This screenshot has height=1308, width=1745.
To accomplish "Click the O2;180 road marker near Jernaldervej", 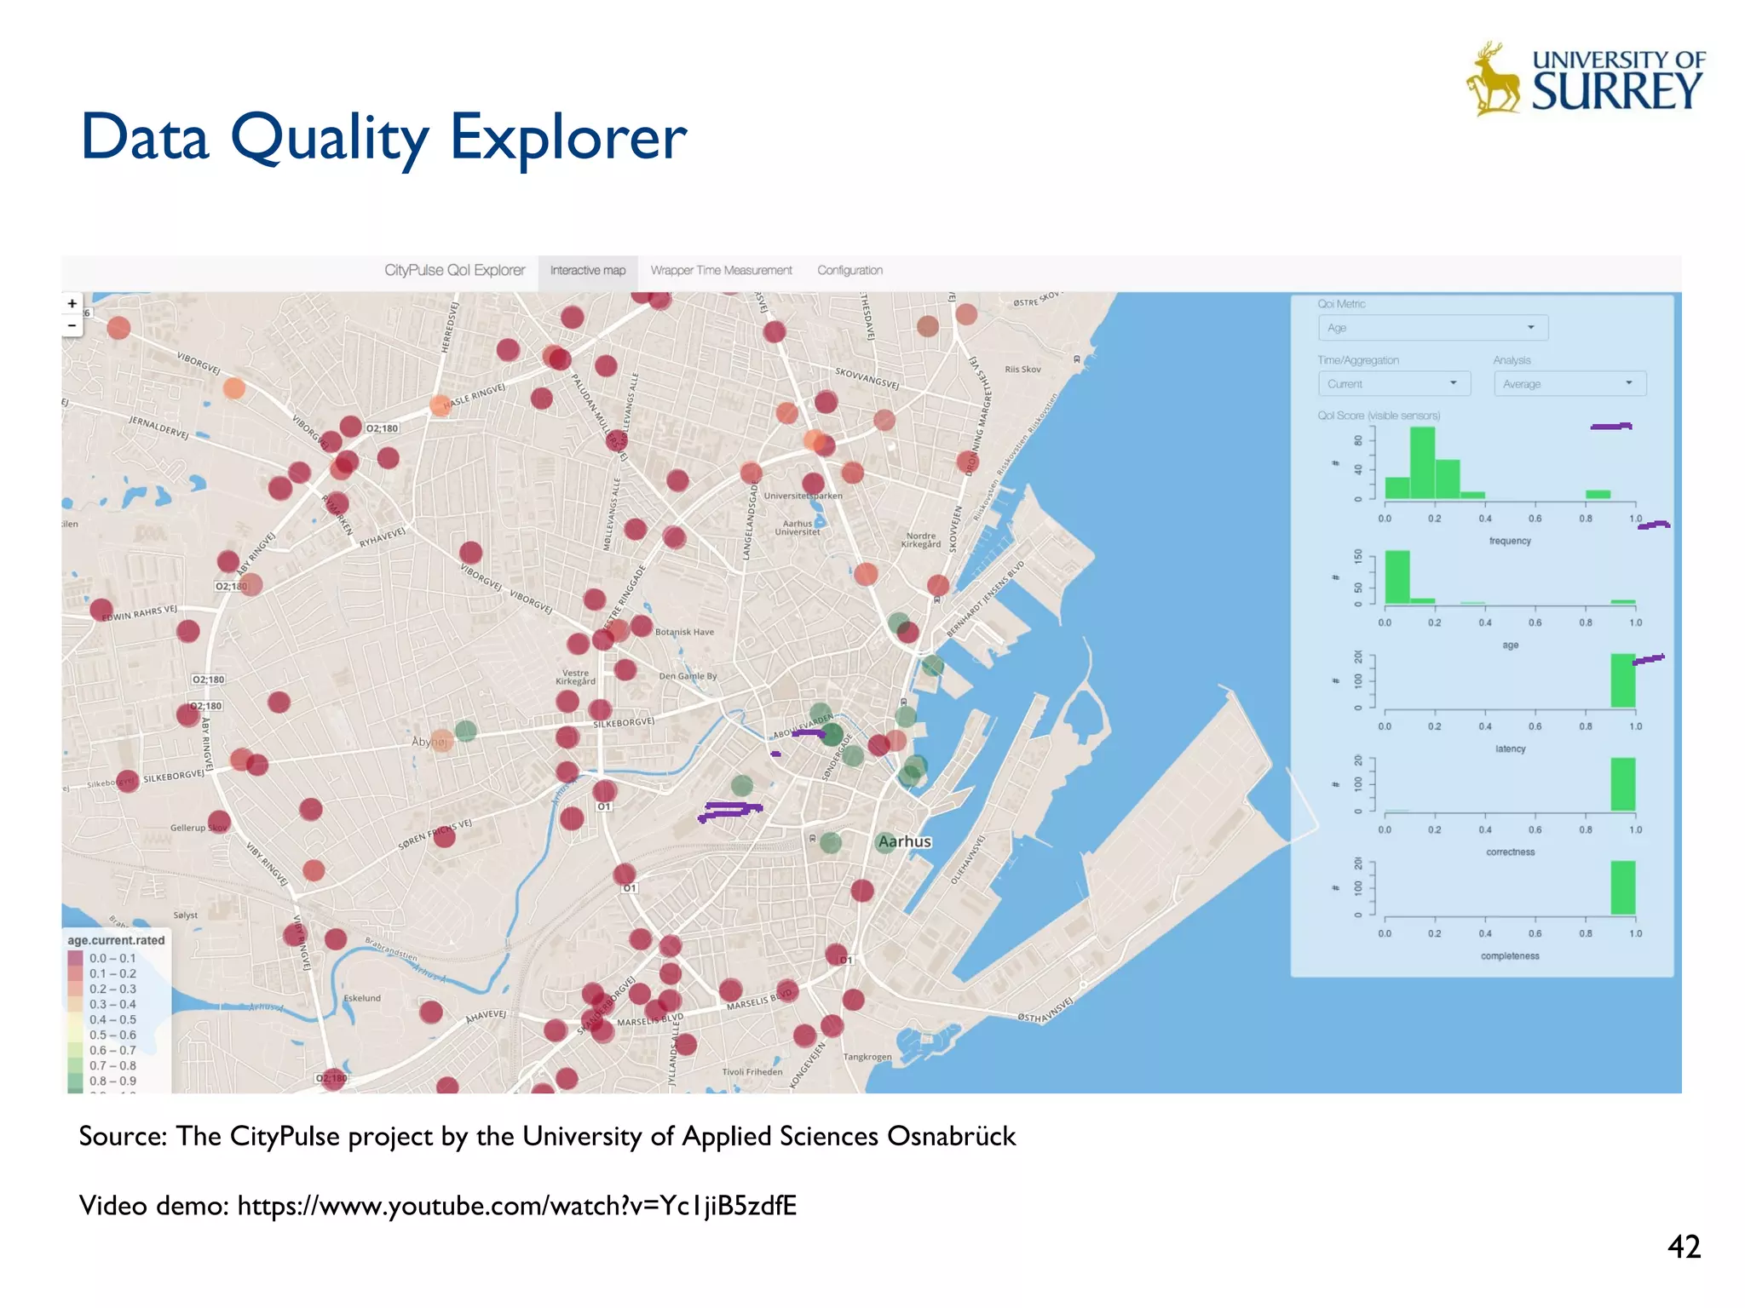I will (382, 428).
